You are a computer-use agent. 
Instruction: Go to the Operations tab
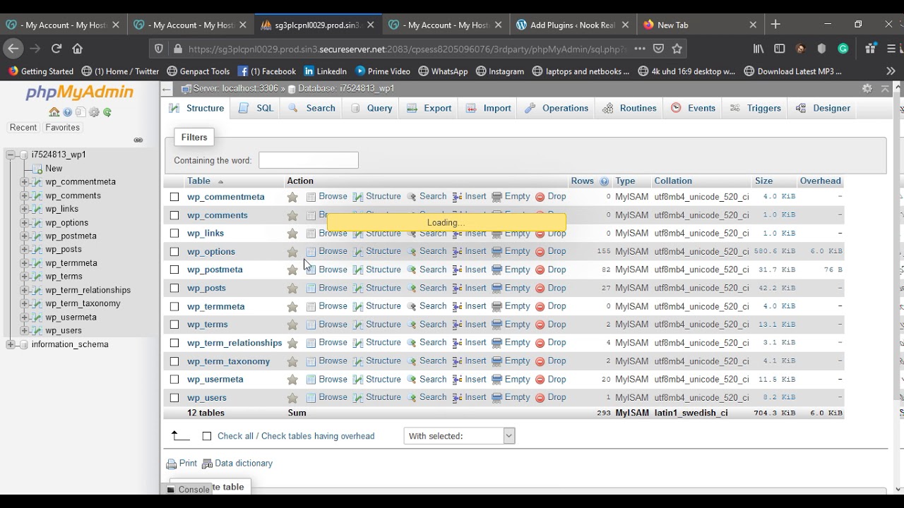click(x=557, y=108)
